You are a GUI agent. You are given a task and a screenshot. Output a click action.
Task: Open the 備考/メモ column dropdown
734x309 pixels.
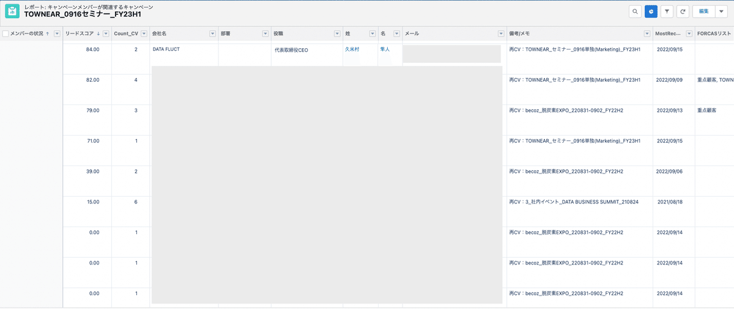(647, 34)
